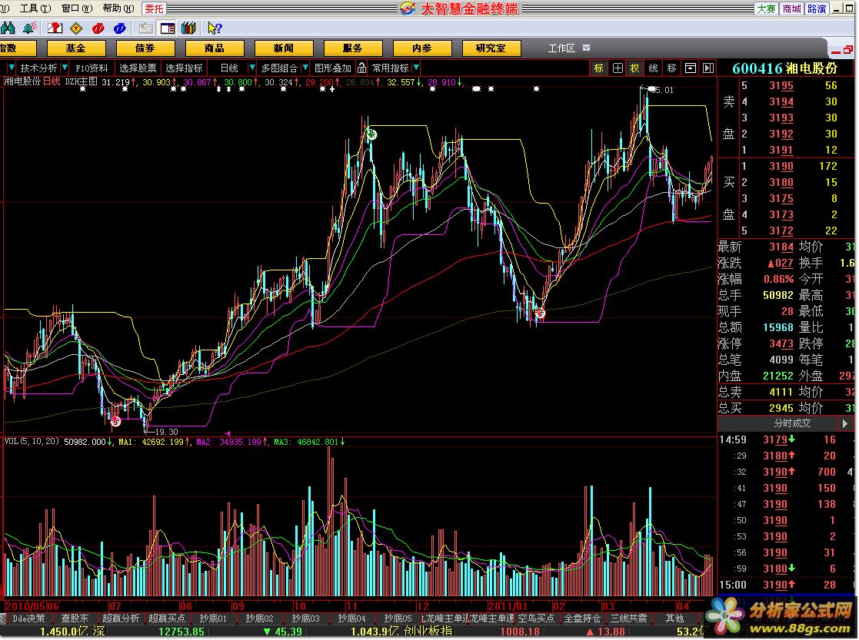
Task: Click the 选择股票 button
Action: 138,68
